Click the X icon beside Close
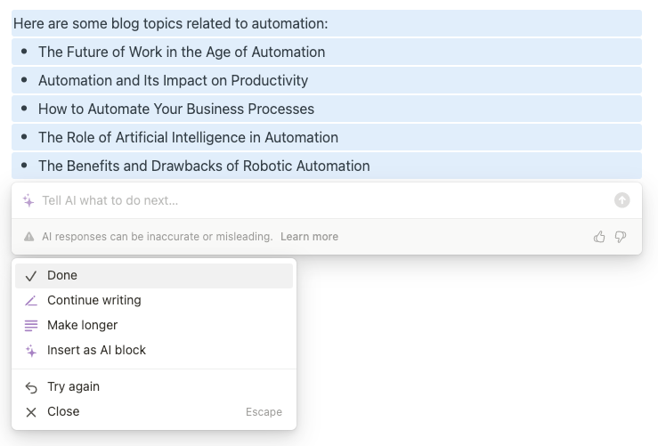 point(31,412)
